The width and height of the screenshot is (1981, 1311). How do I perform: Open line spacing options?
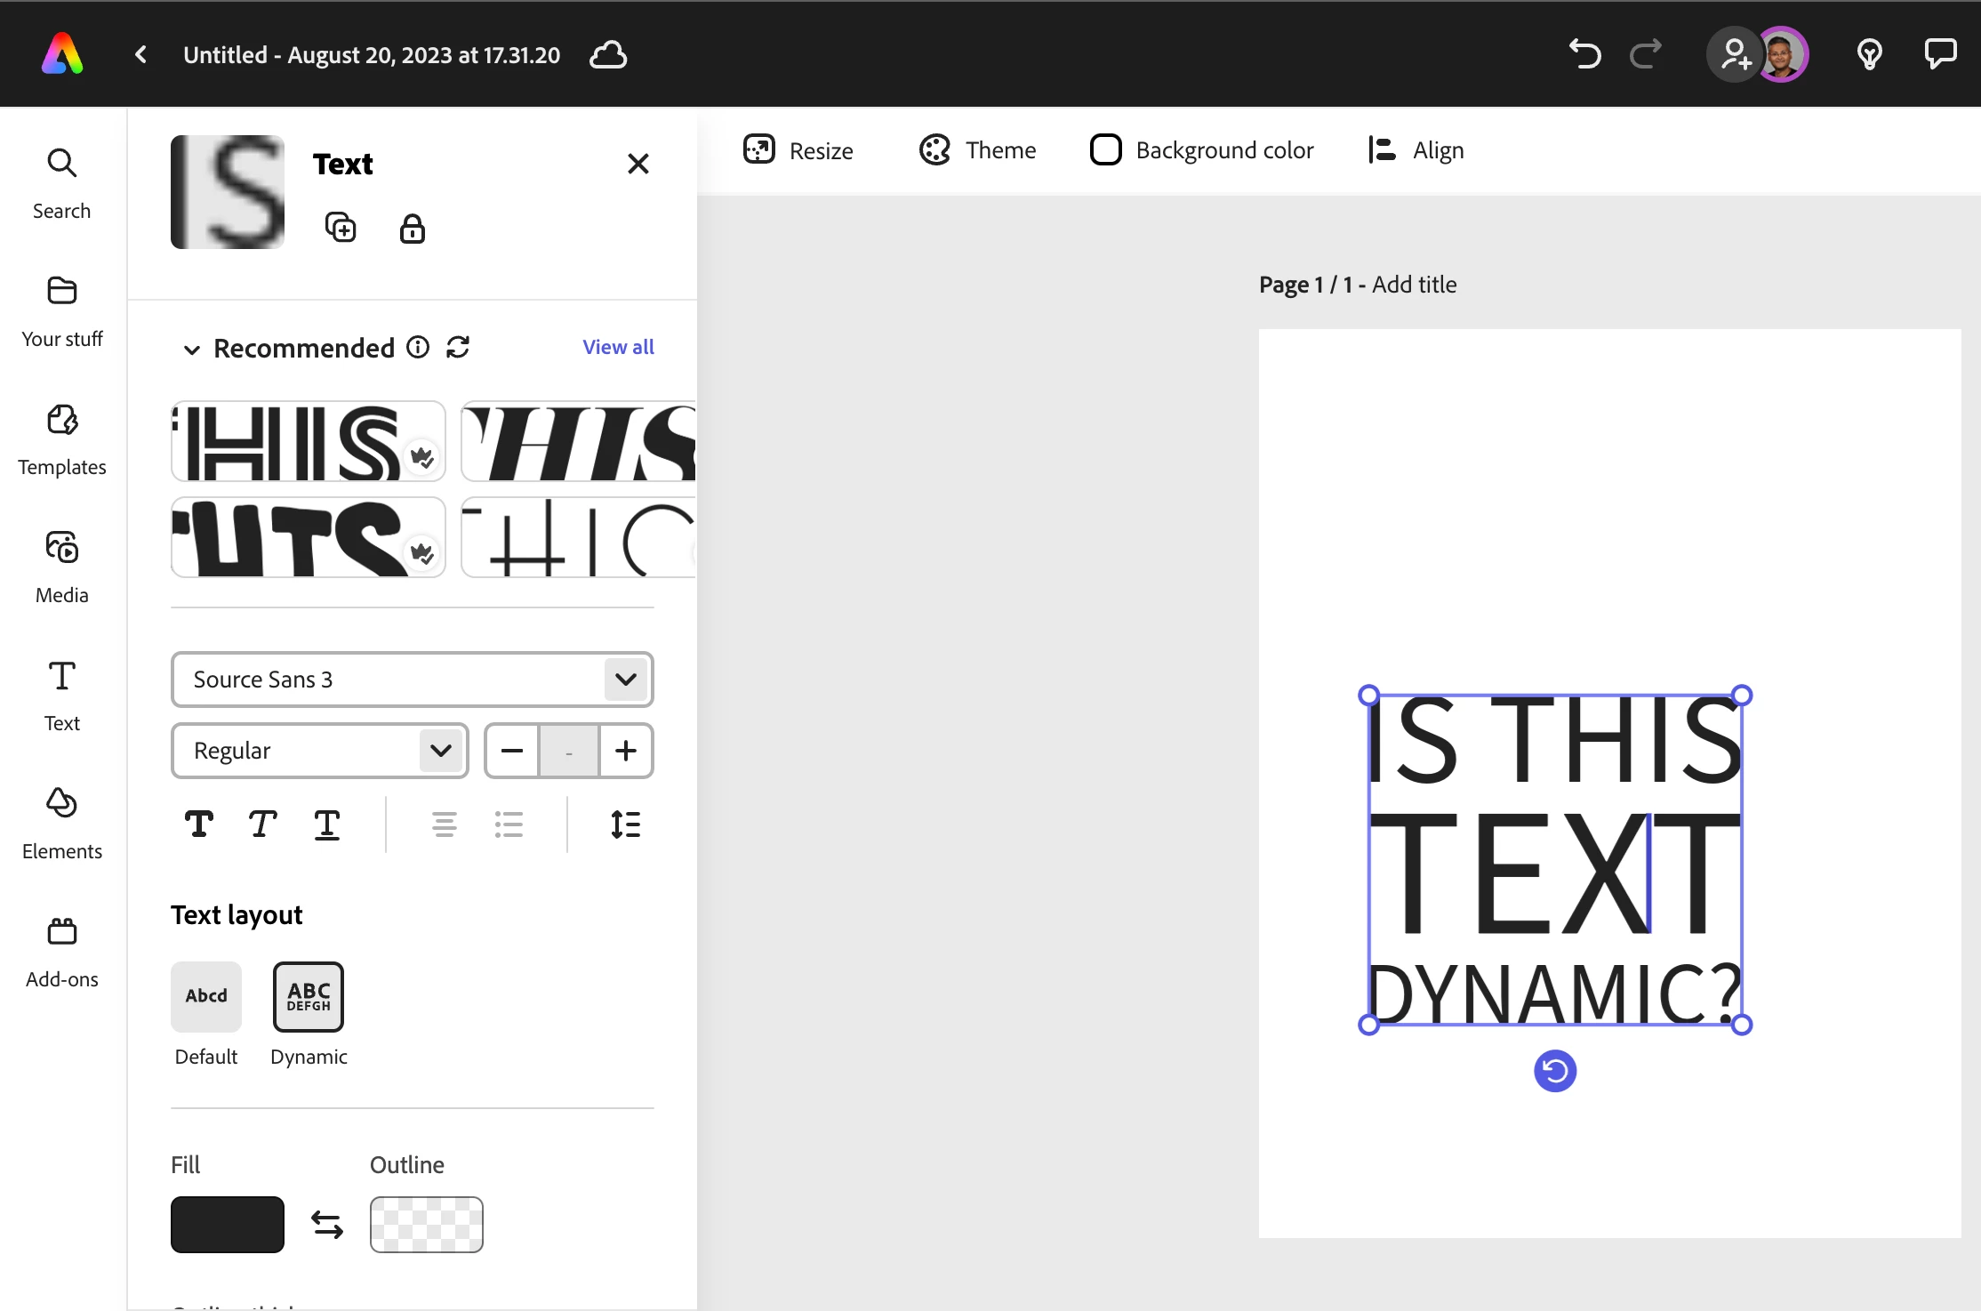click(625, 824)
